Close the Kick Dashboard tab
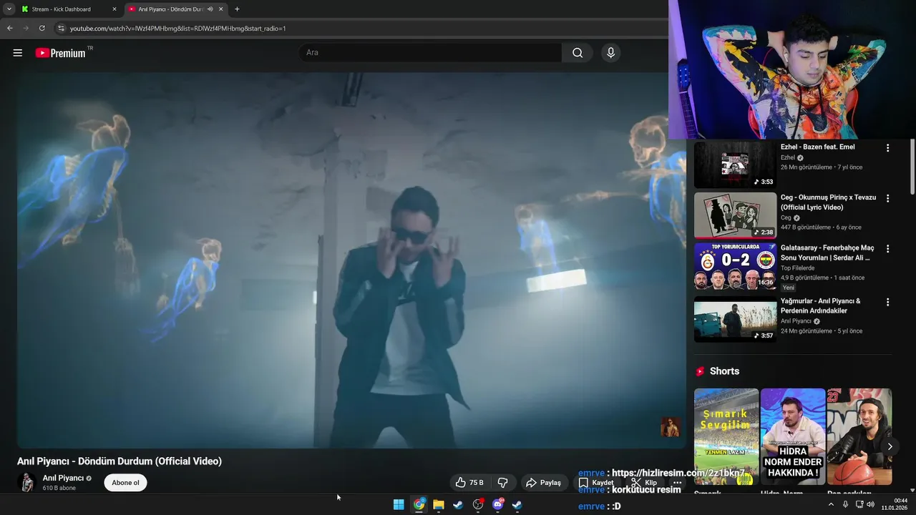 114,9
